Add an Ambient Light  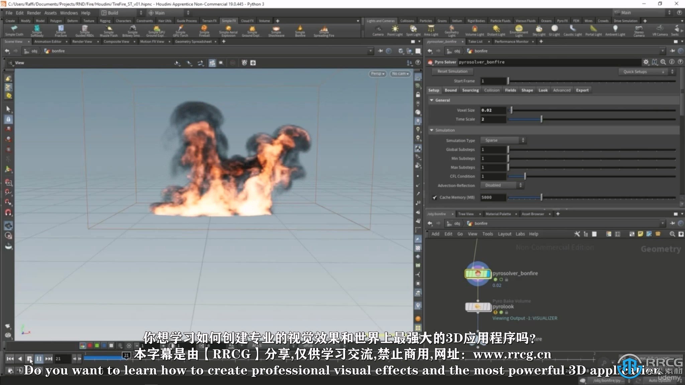pos(615,31)
